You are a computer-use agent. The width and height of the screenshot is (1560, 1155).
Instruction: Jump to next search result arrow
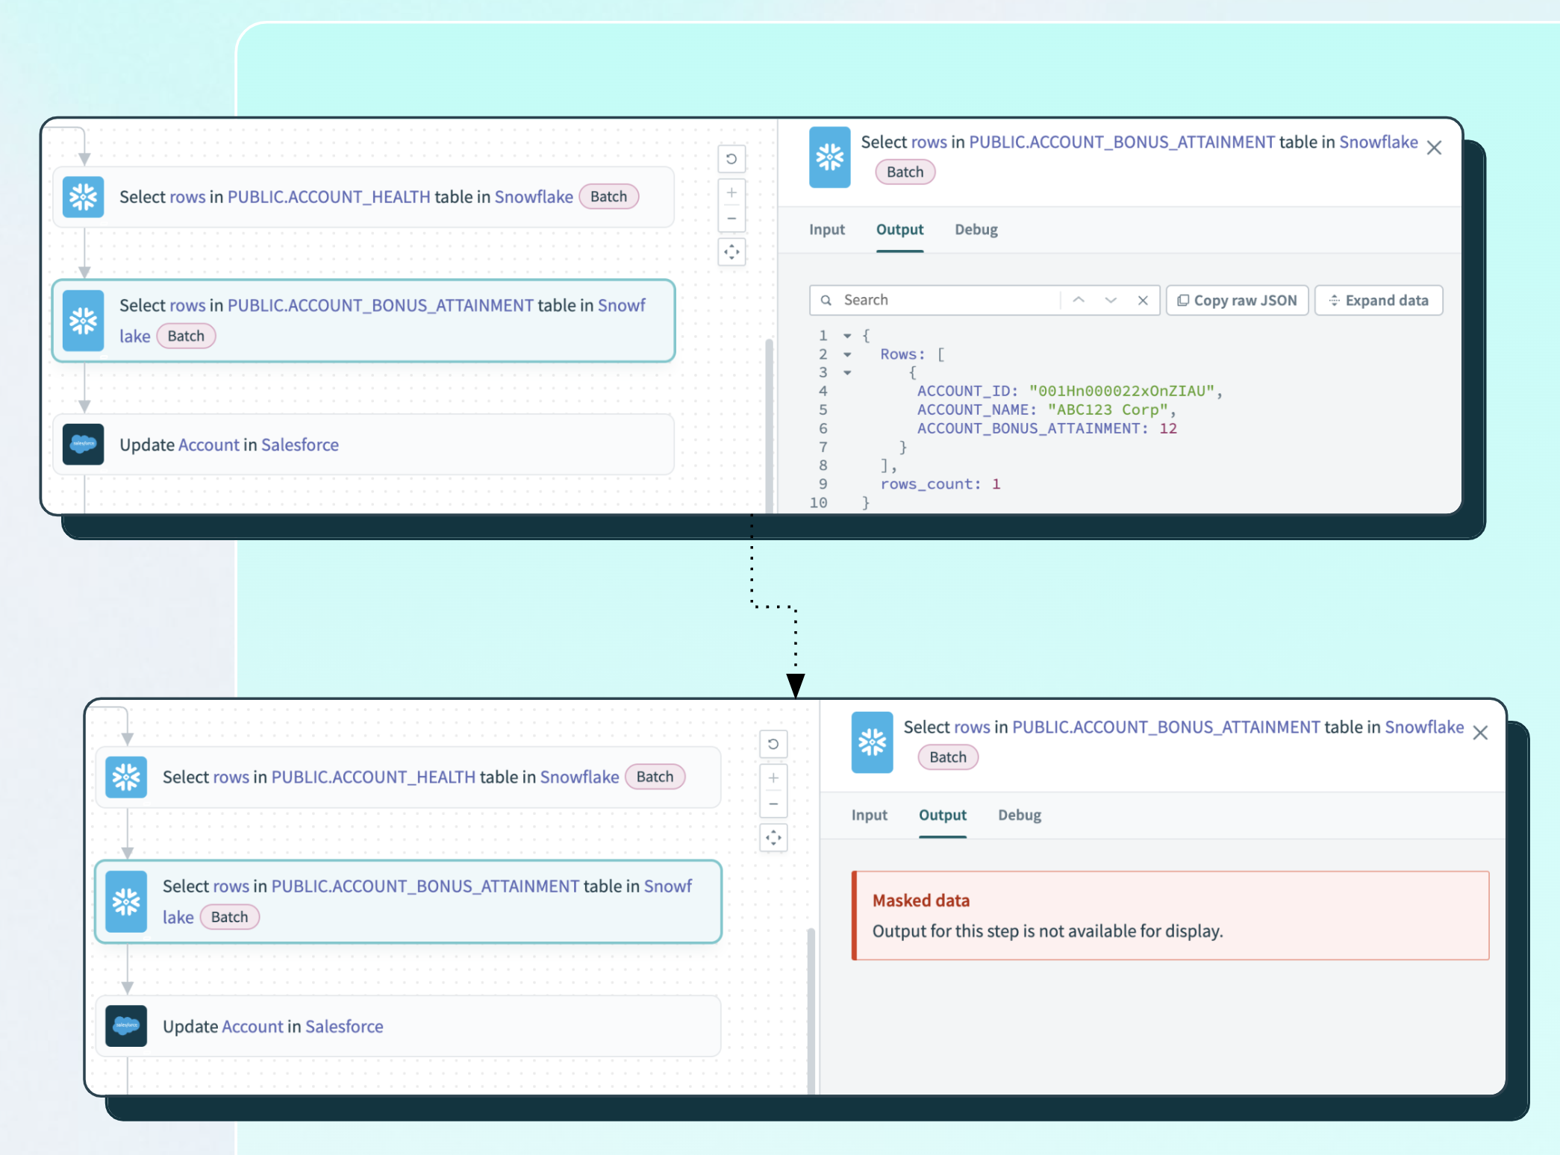pyautogui.click(x=1111, y=300)
